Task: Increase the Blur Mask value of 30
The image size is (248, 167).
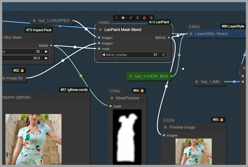Action: coord(46,51)
